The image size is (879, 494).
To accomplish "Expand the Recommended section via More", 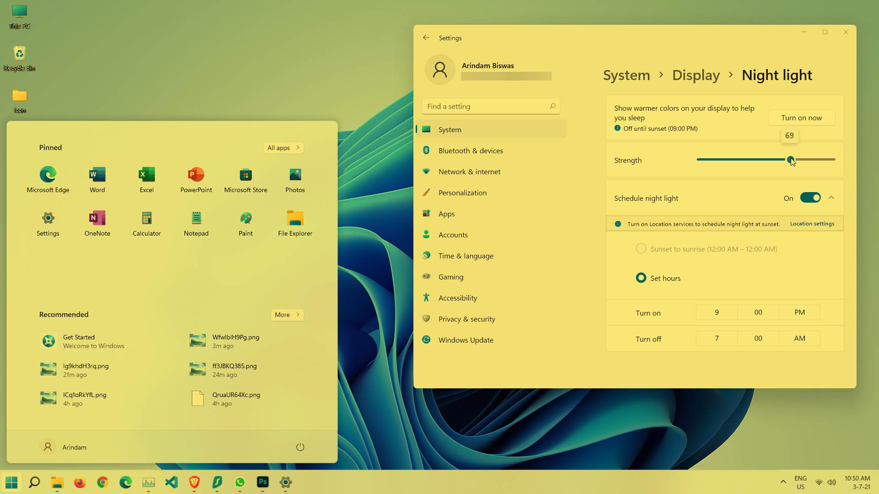I will [287, 315].
